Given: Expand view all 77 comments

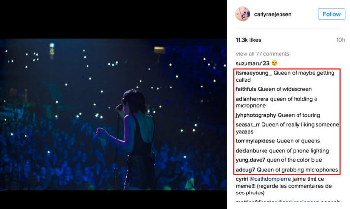Looking at the screenshot, I should click(262, 54).
